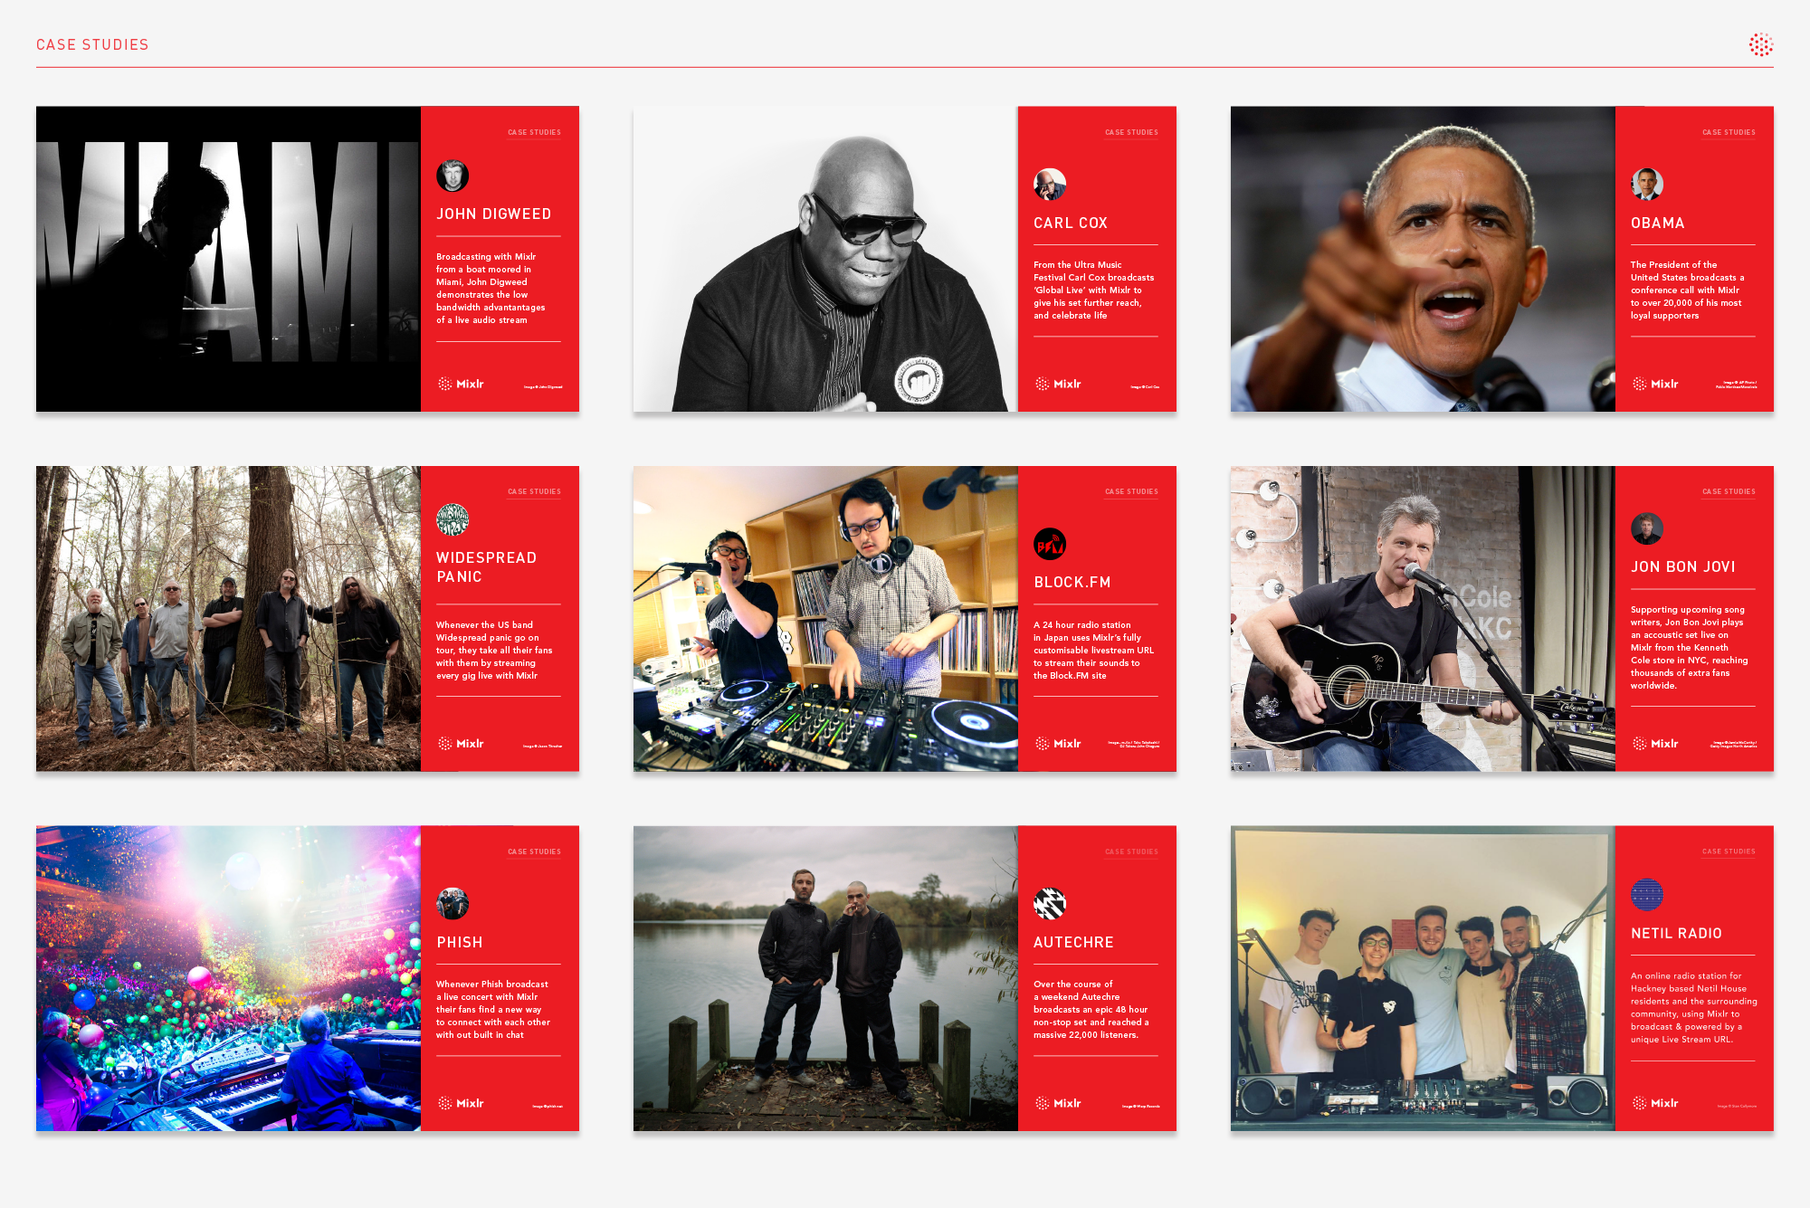Click the Autechre patterned avatar icon

click(x=1050, y=904)
